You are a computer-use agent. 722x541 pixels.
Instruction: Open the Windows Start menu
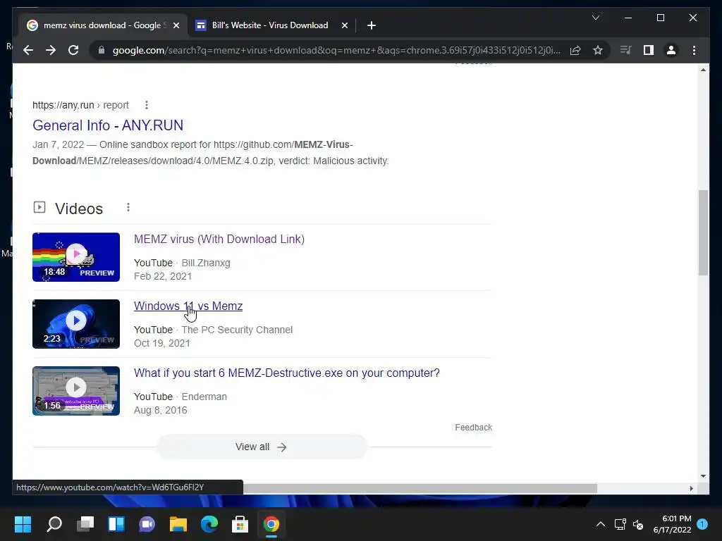click(23, 523)
